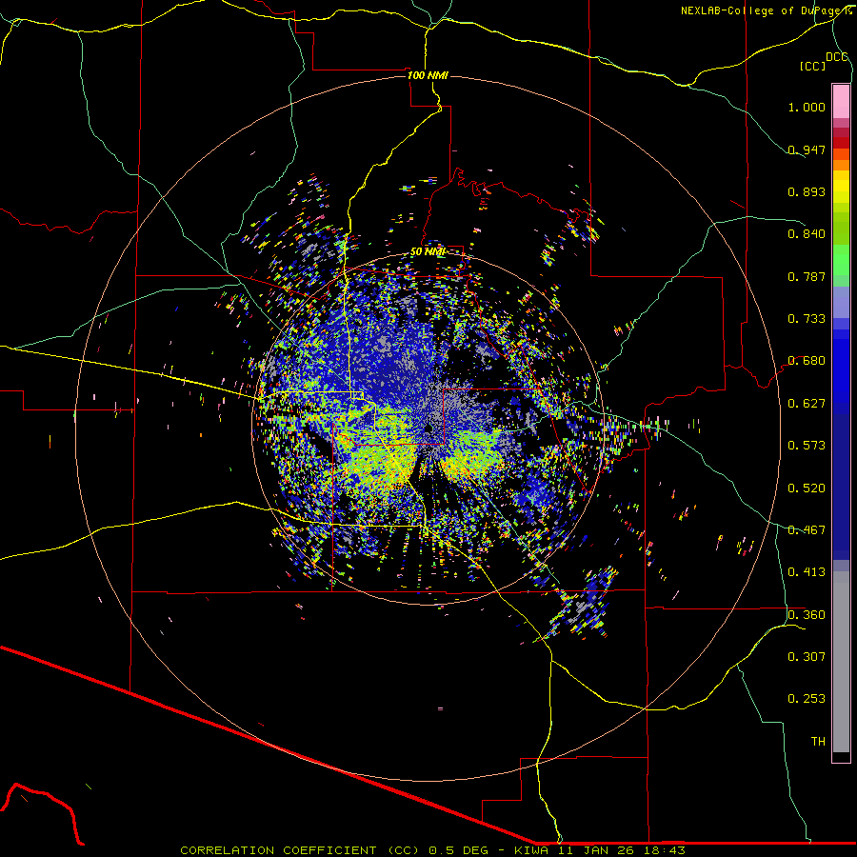
Task: Click the 0.680 scale label
Action: [807, 361]
